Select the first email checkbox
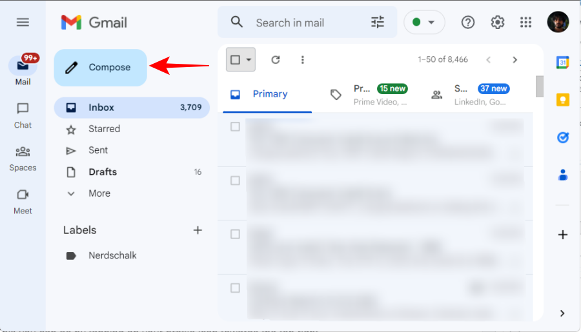Image resolution: width=581 pixels, height=332 pixels. (235, 126)
